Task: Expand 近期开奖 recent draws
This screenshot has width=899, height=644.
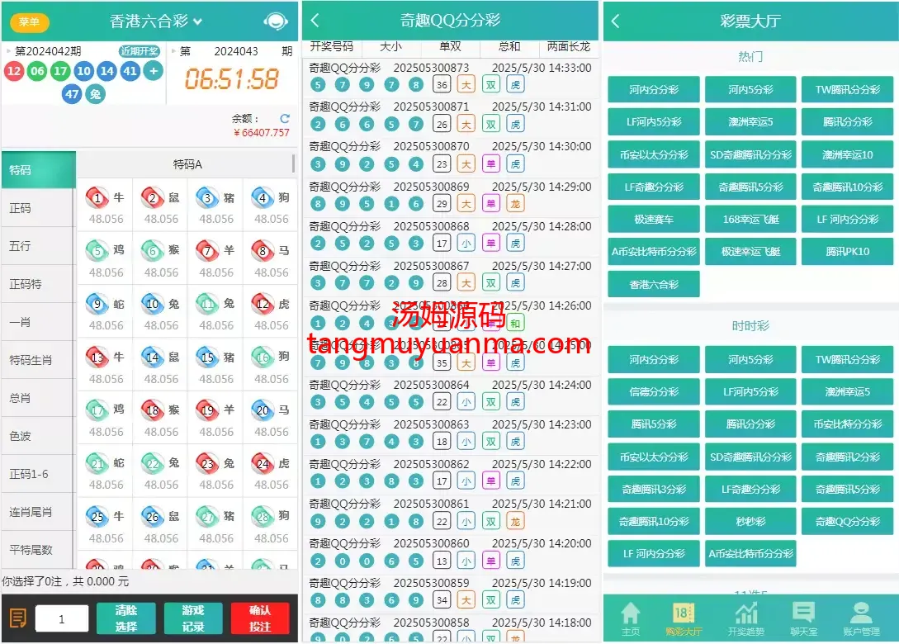Action: pyautogui.click(x=140, y=51)
